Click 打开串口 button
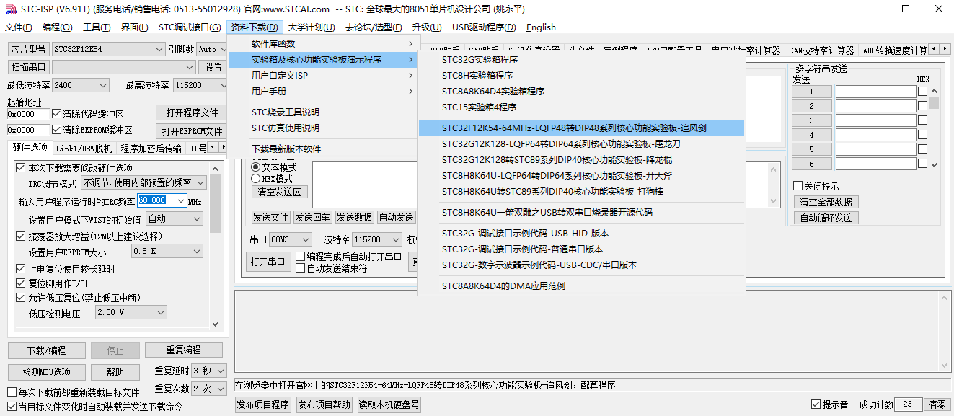This screenshot has height=416, width=954. (x=267, y=262)
